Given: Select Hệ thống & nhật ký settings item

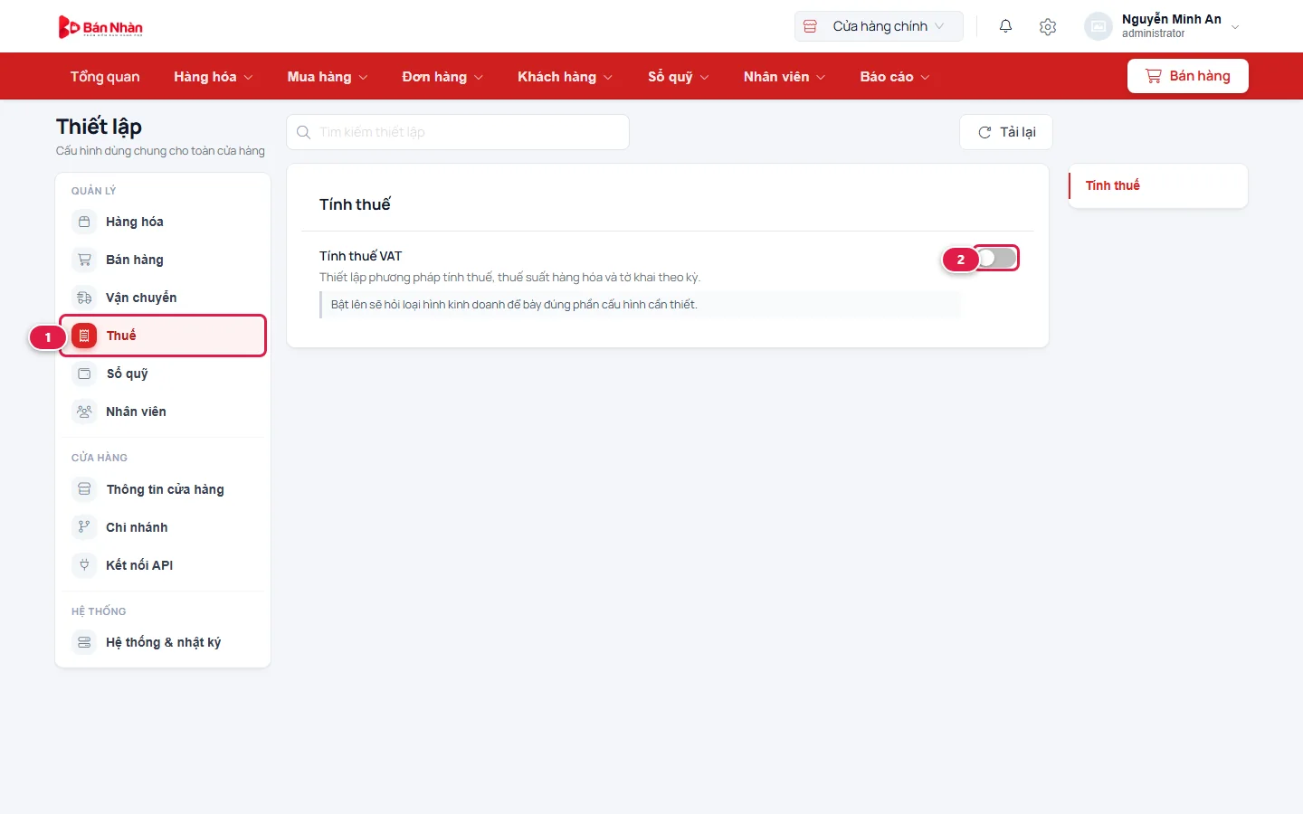Looking at the screenshot, I should coord(163,642).
